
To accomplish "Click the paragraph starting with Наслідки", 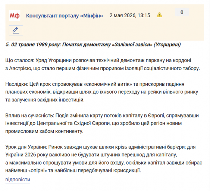I will point(102,92).
